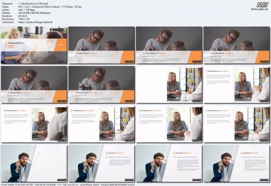The height and width of the screenshot is (186, 271).
Task: Open the bearded man thumbnail without Learning Objectives text
Action: click(34, 163)
